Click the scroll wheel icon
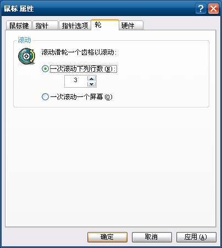 27,56
